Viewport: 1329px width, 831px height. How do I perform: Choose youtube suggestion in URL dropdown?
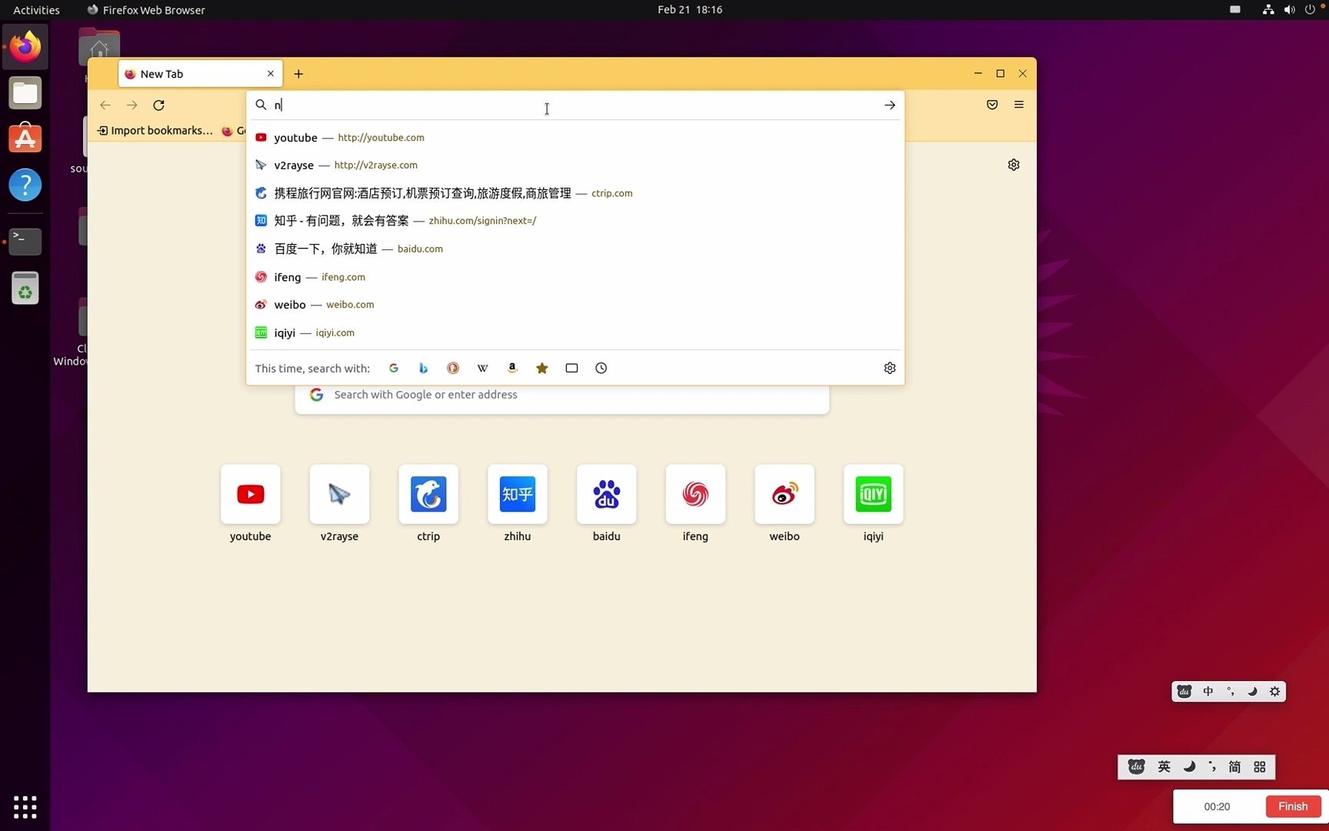tap(575, 137)
